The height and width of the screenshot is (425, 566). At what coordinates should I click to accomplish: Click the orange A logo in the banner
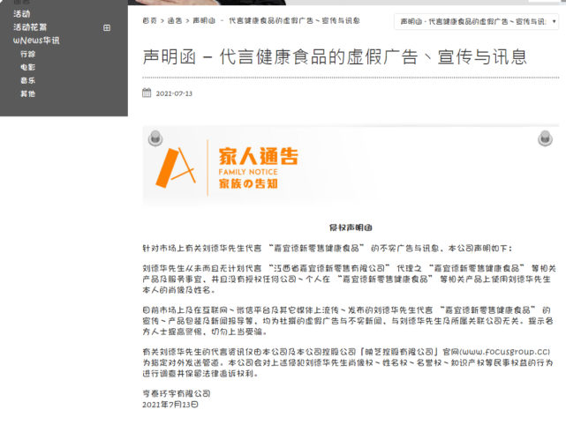[176, 168]
